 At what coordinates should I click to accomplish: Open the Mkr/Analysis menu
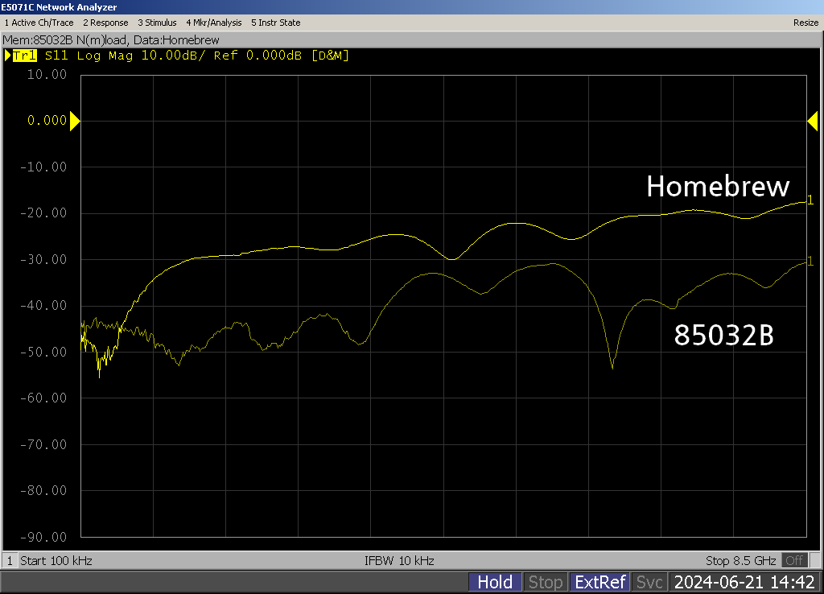pyautogui.click(x=213, y=23)
